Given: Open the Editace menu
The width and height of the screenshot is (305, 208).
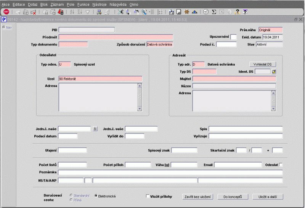Looking at the screenshot, I should pyautogui.click(x=19, y=5).
